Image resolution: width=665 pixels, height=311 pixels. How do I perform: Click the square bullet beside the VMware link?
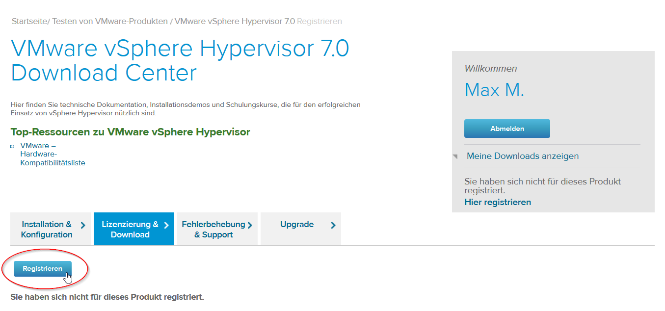(x=13, y=146)
